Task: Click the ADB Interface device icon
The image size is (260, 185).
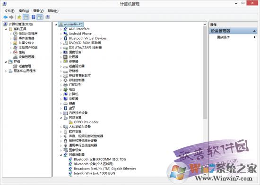Action: 66,29
